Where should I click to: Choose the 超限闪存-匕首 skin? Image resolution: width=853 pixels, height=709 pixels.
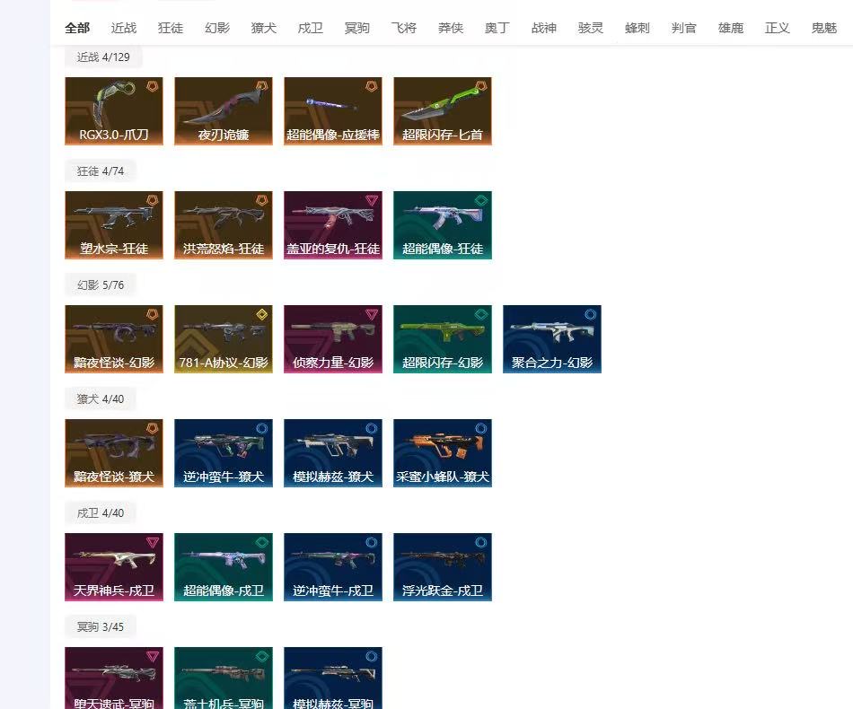(x=443, y=110)
